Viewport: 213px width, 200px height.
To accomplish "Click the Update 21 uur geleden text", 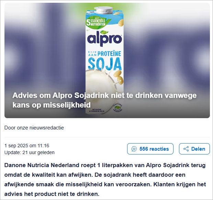I will tap(30, 152).
